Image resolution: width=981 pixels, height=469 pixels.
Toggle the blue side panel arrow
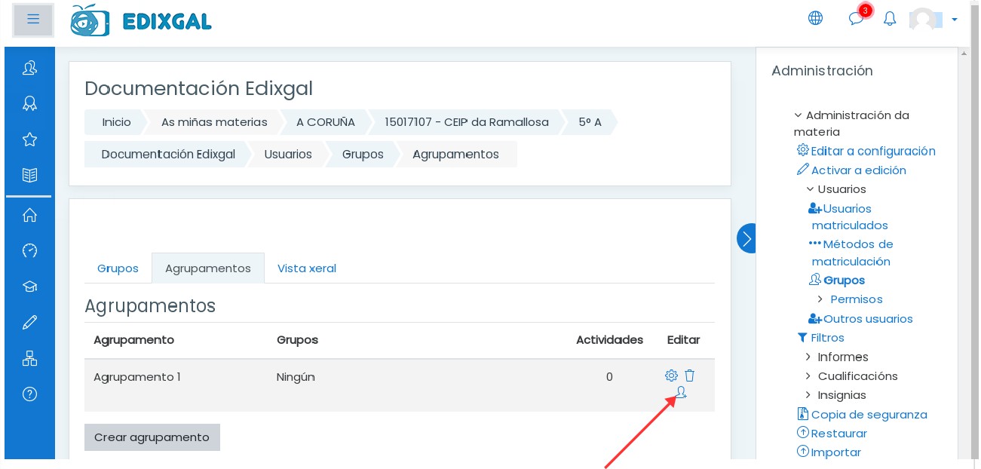[x=746, y=238]
